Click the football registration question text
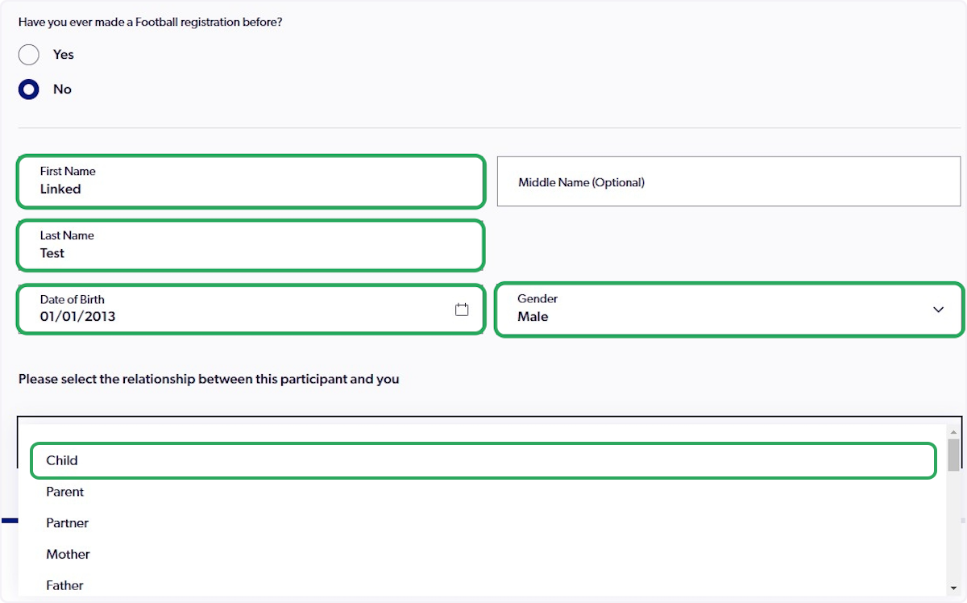The image size is (967, 603). pos(151,22)
